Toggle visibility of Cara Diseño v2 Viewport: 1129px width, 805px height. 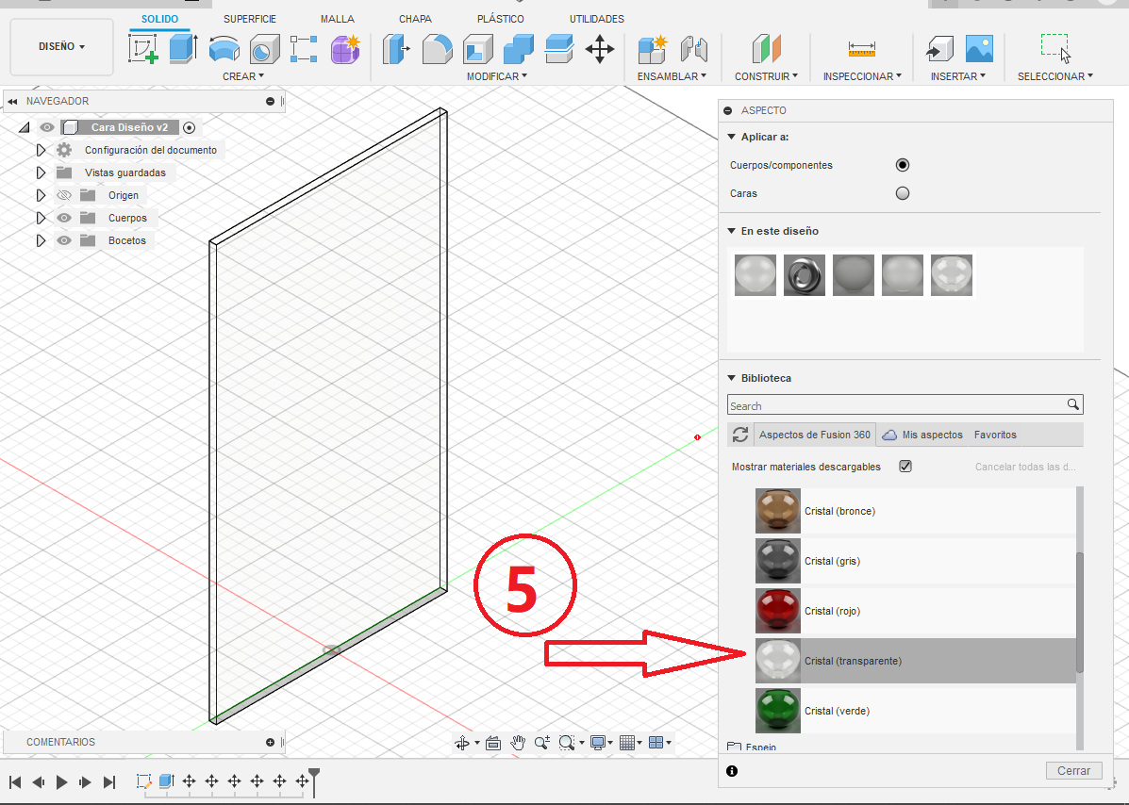coord(47,127)
